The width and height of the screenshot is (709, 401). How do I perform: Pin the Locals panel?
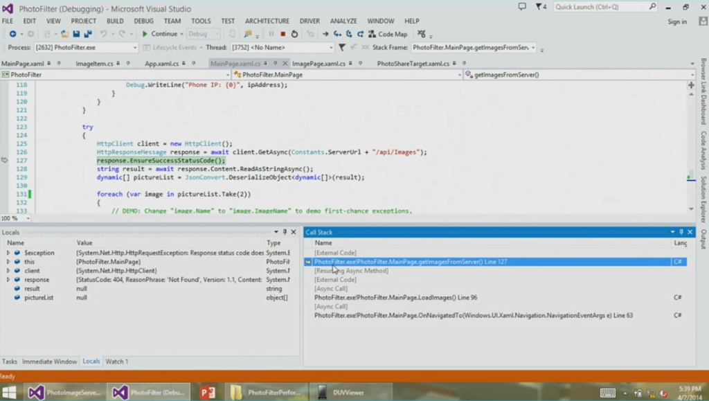285,232
